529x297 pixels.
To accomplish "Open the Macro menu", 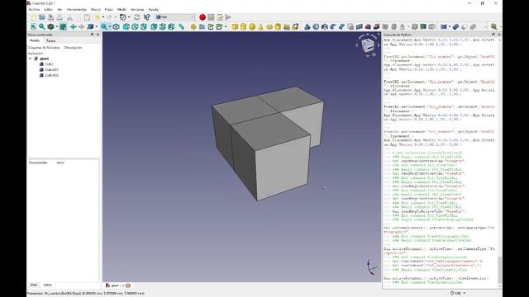I will (x=96, y=9).
